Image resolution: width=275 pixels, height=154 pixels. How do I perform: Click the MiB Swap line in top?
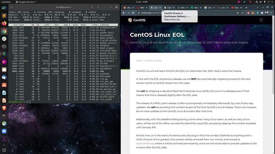(x=56, y=20)
